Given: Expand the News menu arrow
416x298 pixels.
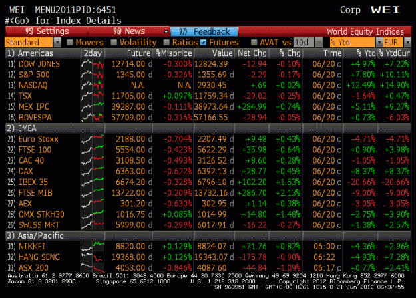Looking at the screenshot, I should click(x=166, y=31).
